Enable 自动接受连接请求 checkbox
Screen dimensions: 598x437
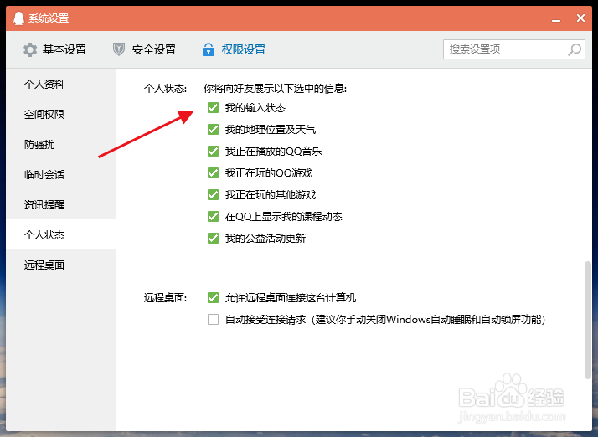tap(214, 319)
